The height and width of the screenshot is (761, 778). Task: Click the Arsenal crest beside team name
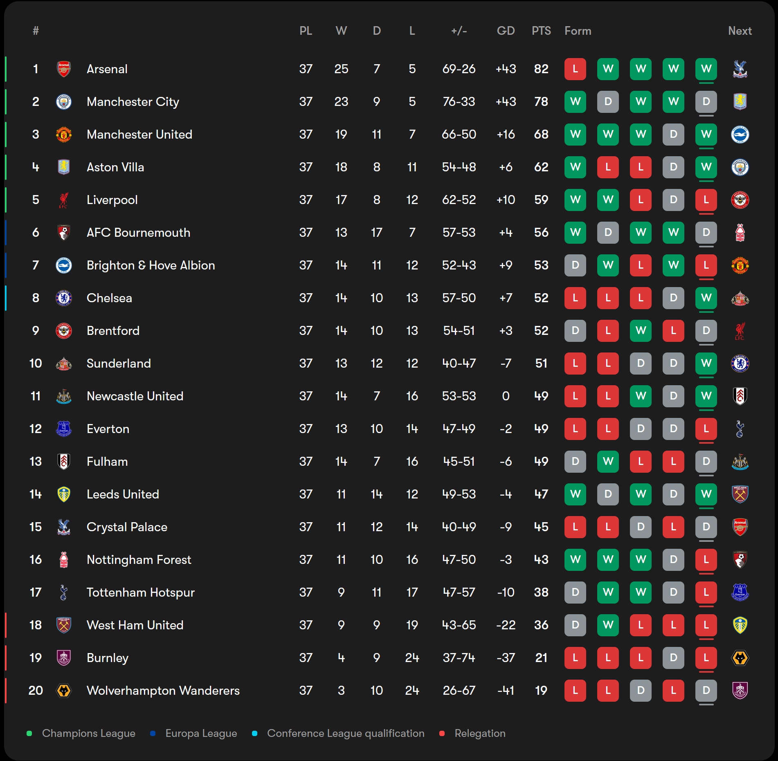click(64, 69)
